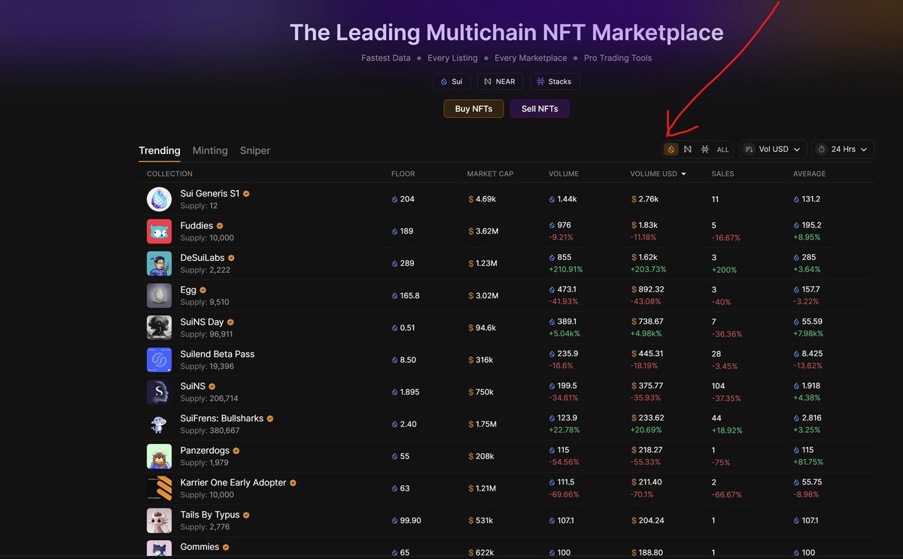
Task: Click the SALES column header
Action: [722, 174]
